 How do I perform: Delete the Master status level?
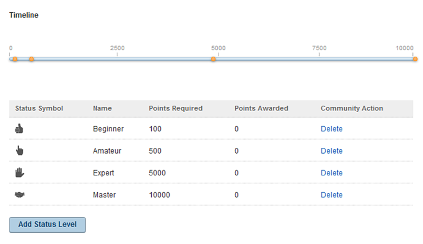(332, 195)
